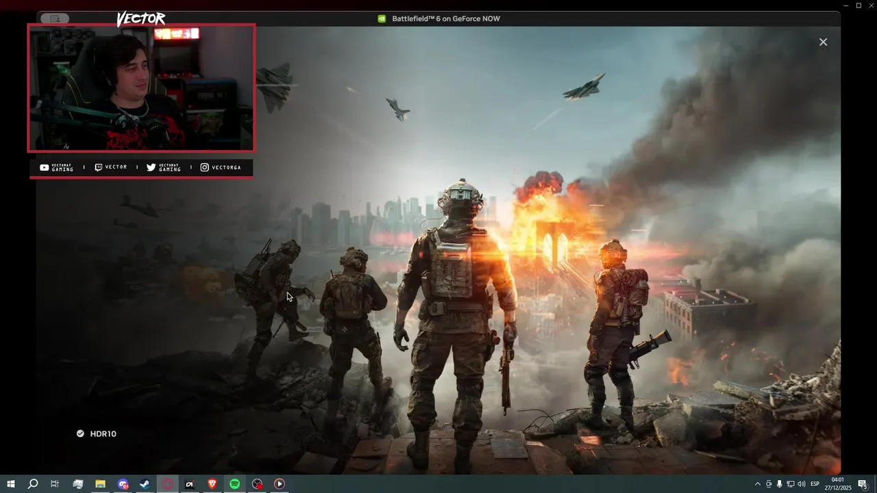Open Steam from the taskbar
877x493 pixels.
click(x=145, y=484)
